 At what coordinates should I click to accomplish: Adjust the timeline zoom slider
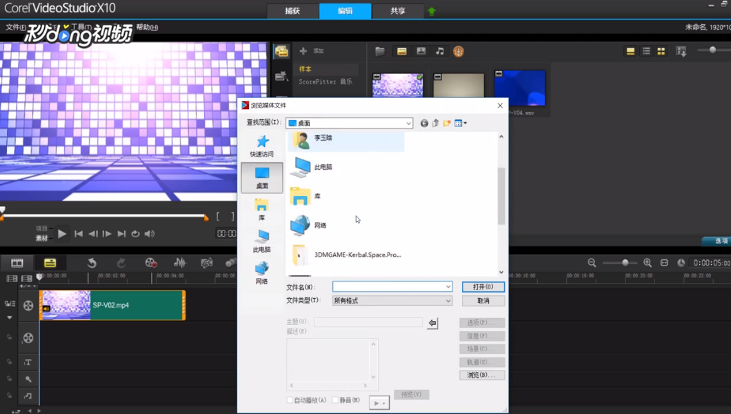[625, 263]
